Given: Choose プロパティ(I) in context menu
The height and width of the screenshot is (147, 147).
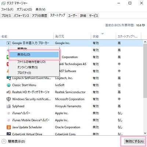Looking at the screenshot, I should coord(24,73).
